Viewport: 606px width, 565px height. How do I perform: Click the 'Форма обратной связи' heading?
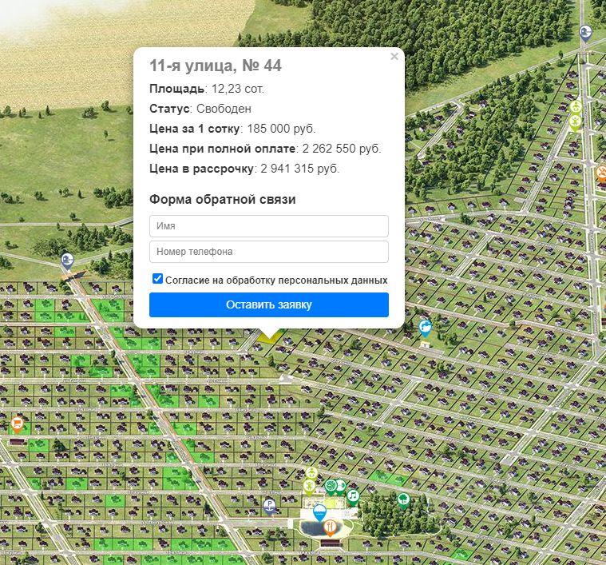click(223, 200)
